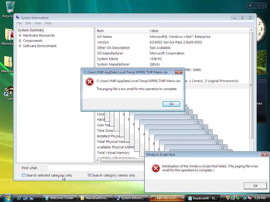Switch to ReadmeMK Notepad taskbar button
This screenshot has height=202, width=270.
point(203,198)
